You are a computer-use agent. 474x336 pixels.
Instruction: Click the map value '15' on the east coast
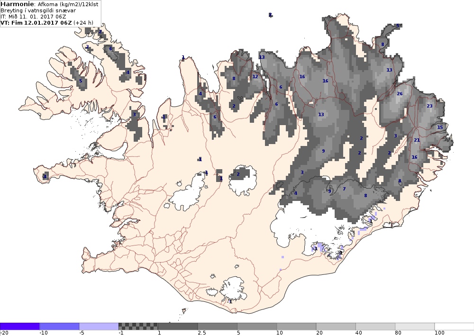click(x=440, y=127)
